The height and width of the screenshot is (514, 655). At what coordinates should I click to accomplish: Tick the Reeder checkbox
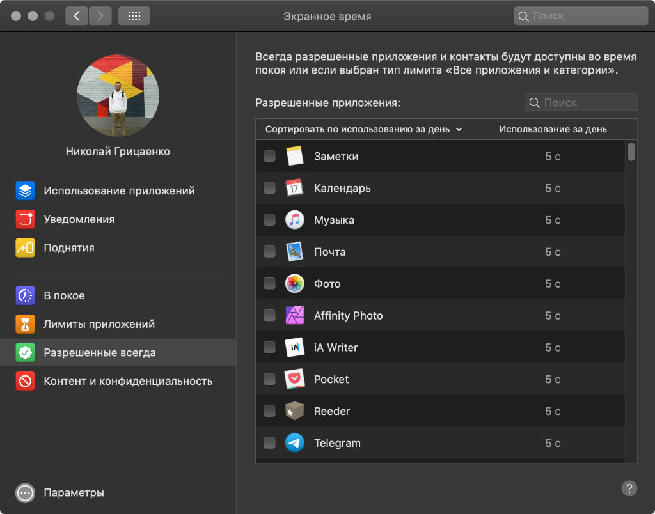coord(269,411)
